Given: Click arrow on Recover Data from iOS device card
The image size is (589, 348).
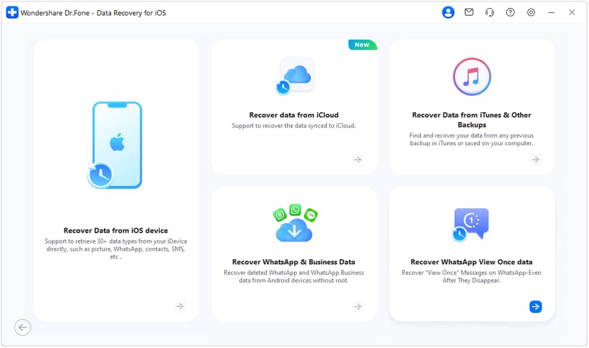Looking at the screenshot, I should [180, 307].
